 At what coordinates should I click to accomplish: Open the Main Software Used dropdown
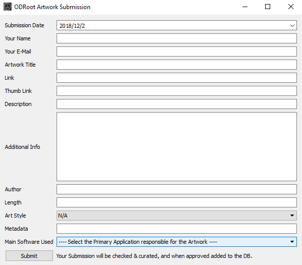[x=177, y=242]
